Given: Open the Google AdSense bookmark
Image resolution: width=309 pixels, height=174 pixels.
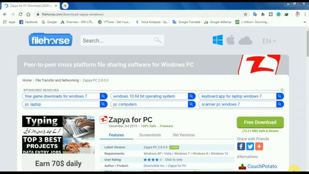Looking at the screenshot, I should tap(218, 22).
